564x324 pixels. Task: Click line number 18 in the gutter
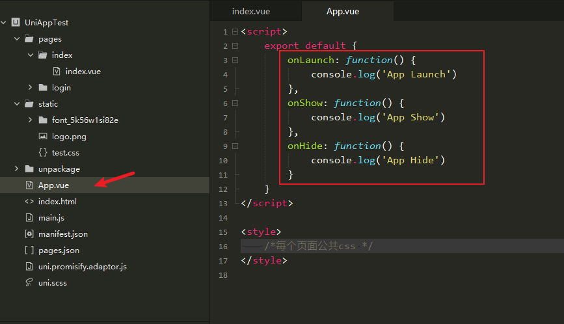(x=223, y=275)
